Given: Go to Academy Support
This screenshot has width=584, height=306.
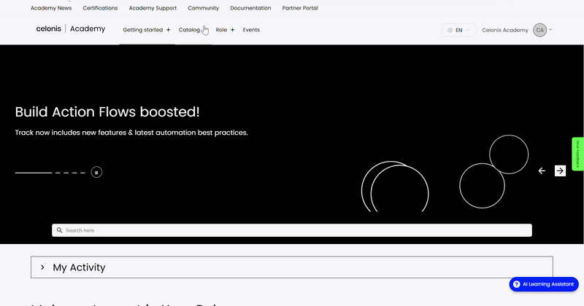Looking at the screenshot, I should tap(153, 8).
